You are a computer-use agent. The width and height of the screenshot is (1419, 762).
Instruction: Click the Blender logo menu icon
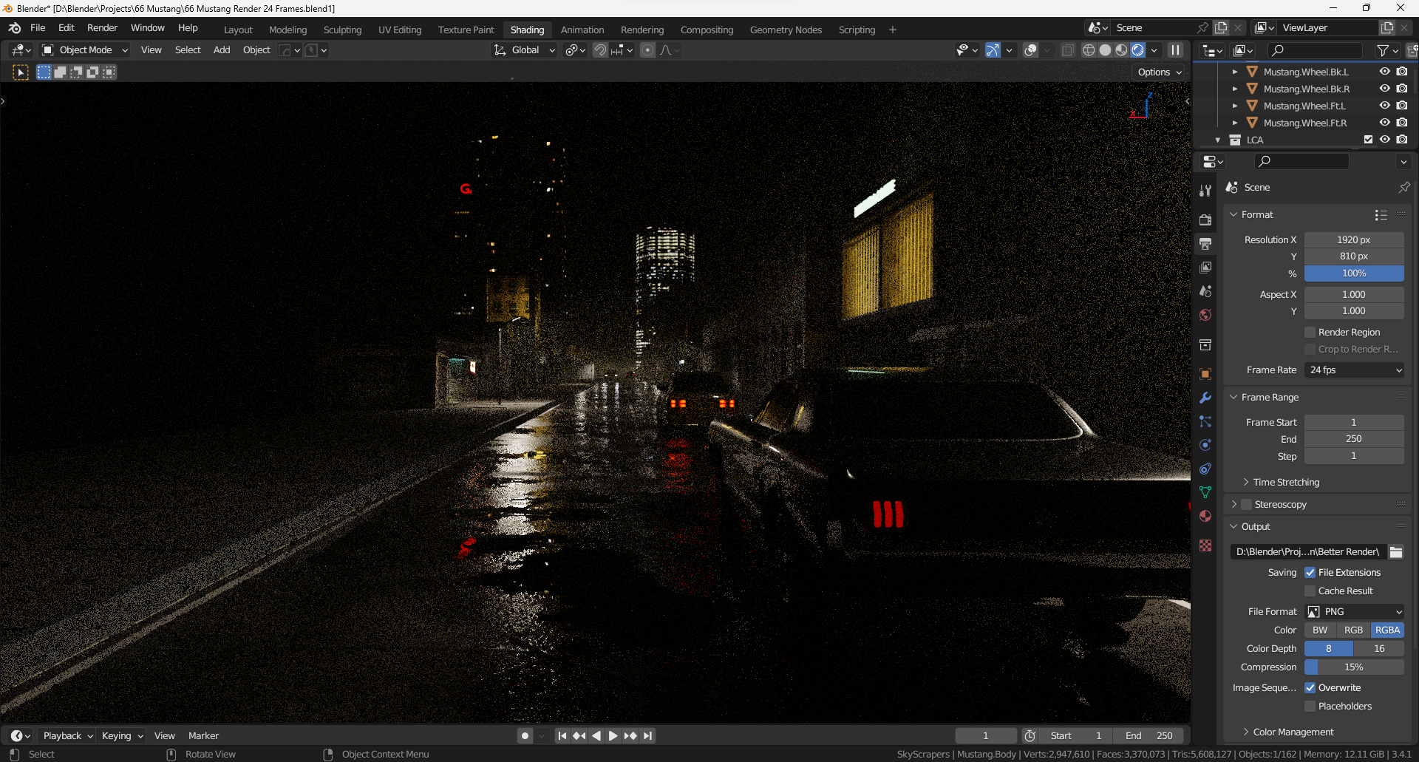pos(15,28)
